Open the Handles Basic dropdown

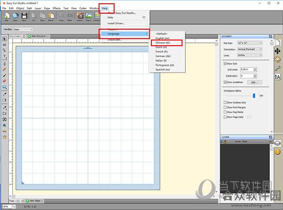pos(23,29)
